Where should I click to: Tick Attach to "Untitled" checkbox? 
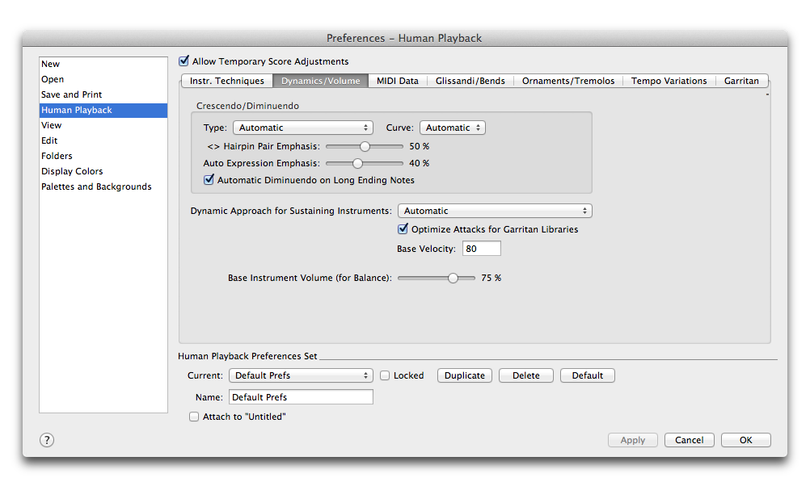click(194, 417)
